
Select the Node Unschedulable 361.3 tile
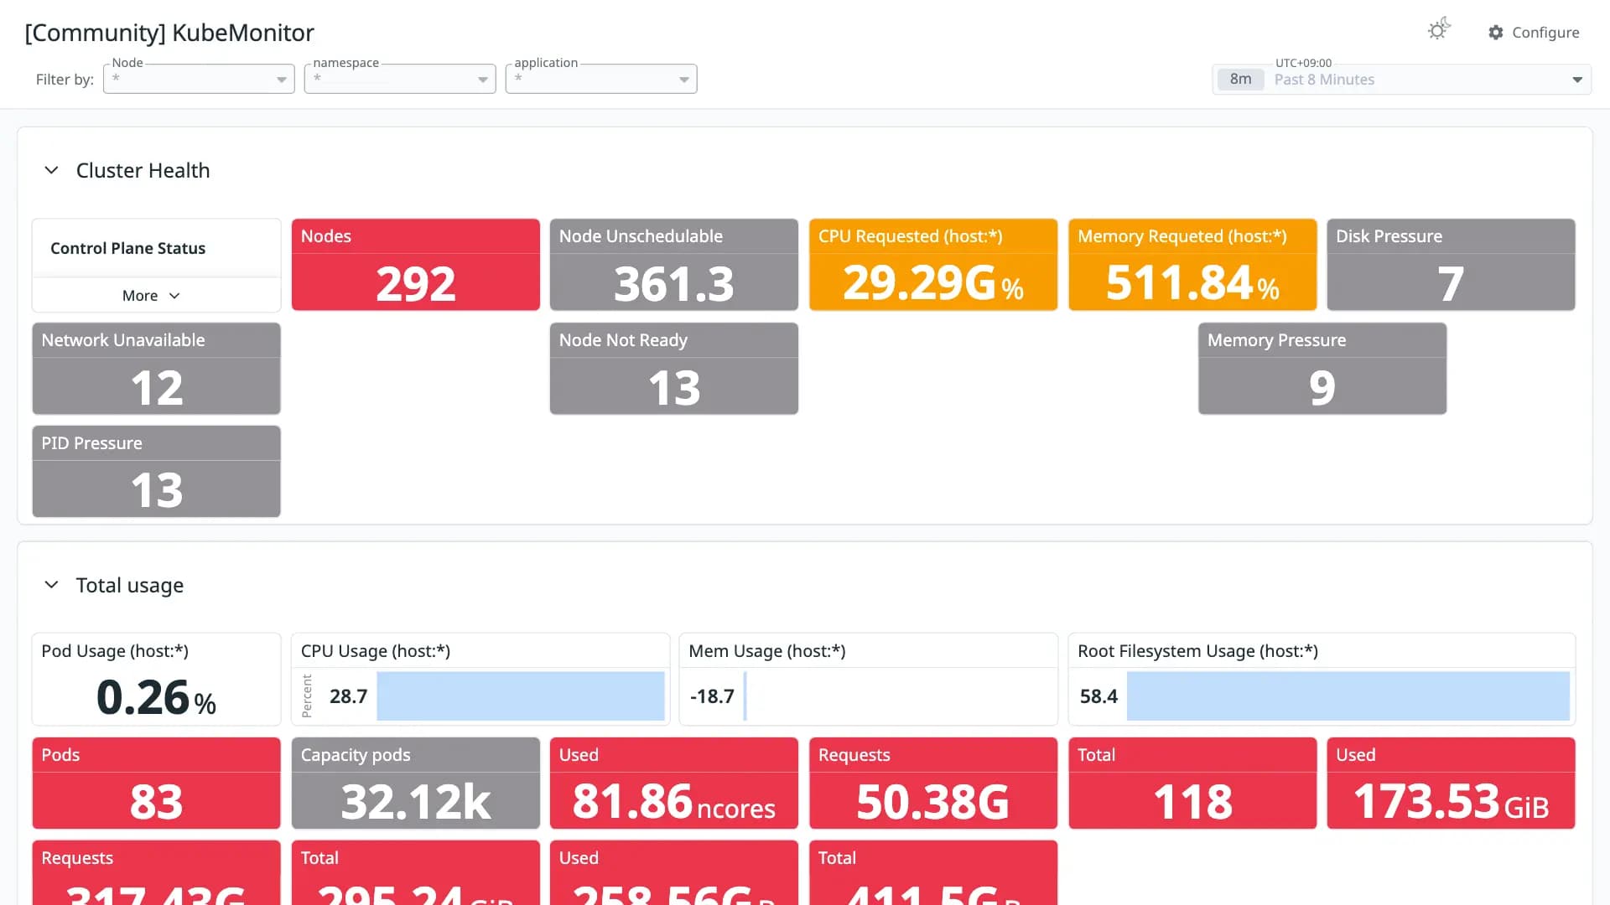(674, 265)
